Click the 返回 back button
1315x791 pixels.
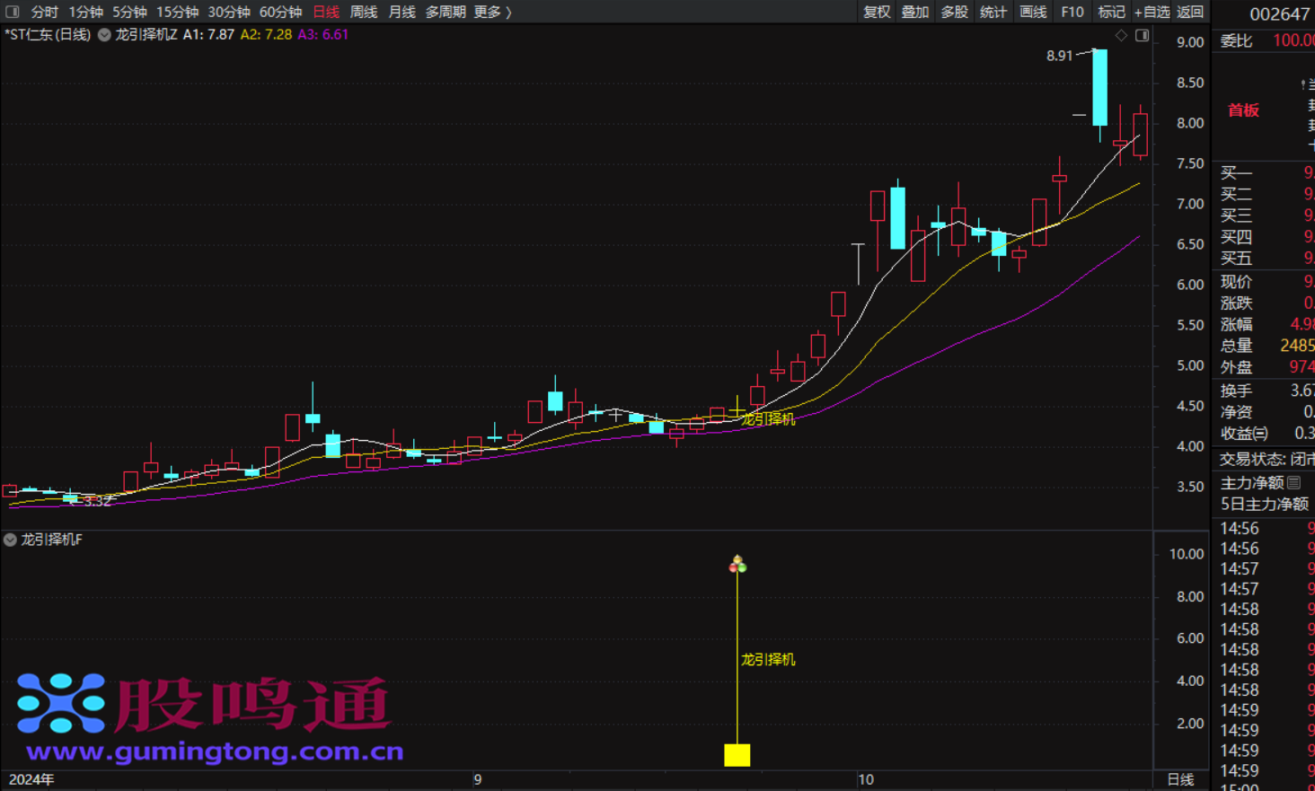click(x=1190, y=12)
